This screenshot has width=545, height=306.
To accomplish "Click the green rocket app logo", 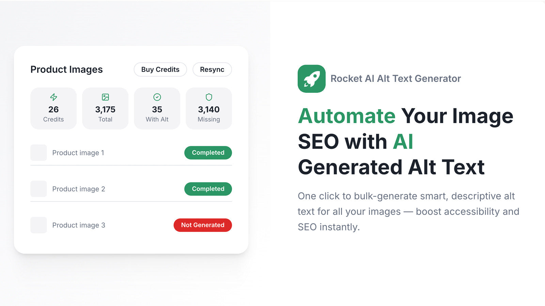I will 311,79.
